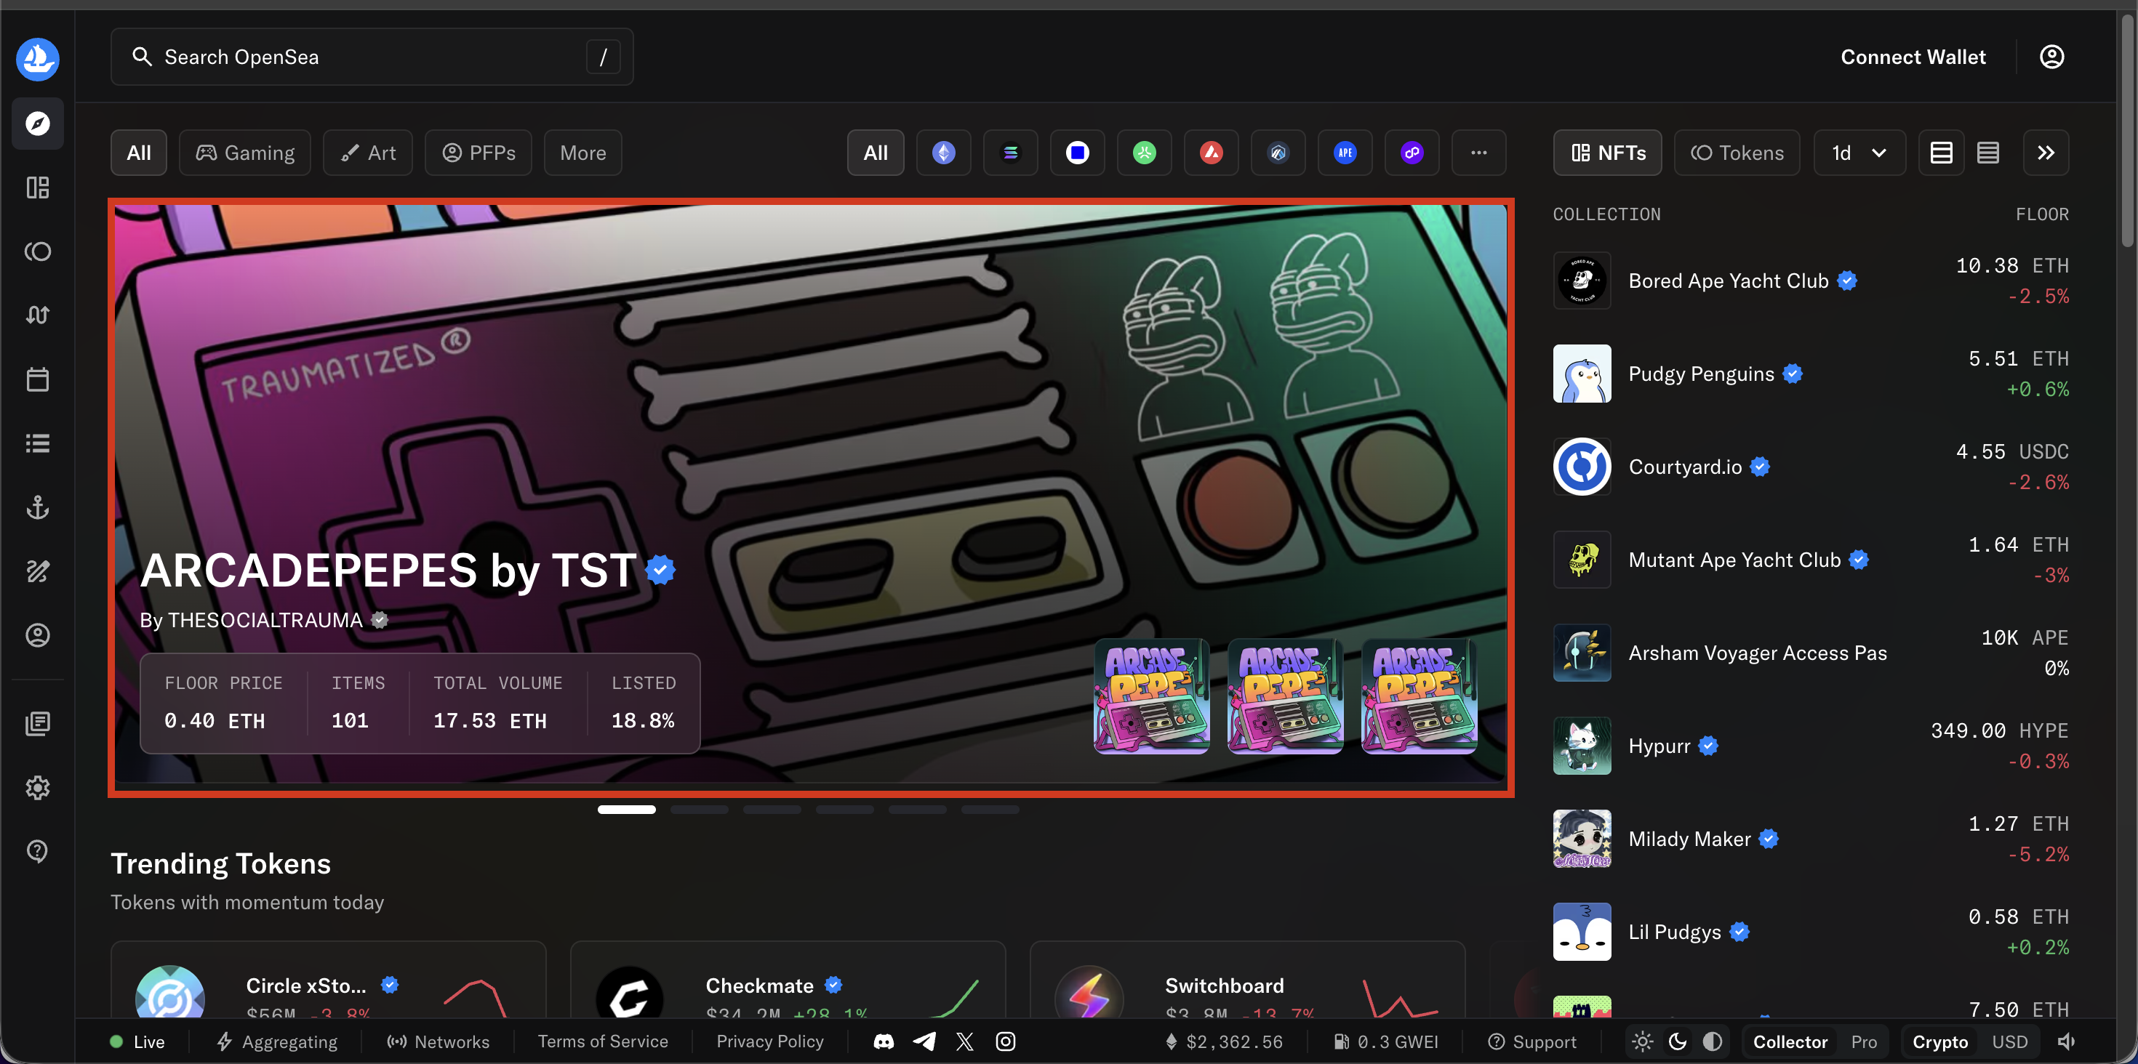The image size is (2138, 1064).
Task: Select the PFPs category tab
Action: 478,153
